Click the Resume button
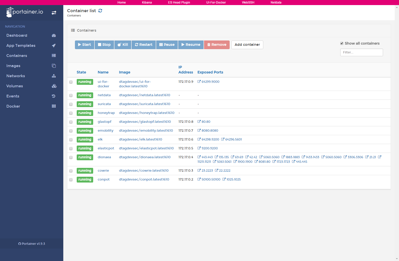The height and width of the screenshot is (261, 399). [191, 45]
